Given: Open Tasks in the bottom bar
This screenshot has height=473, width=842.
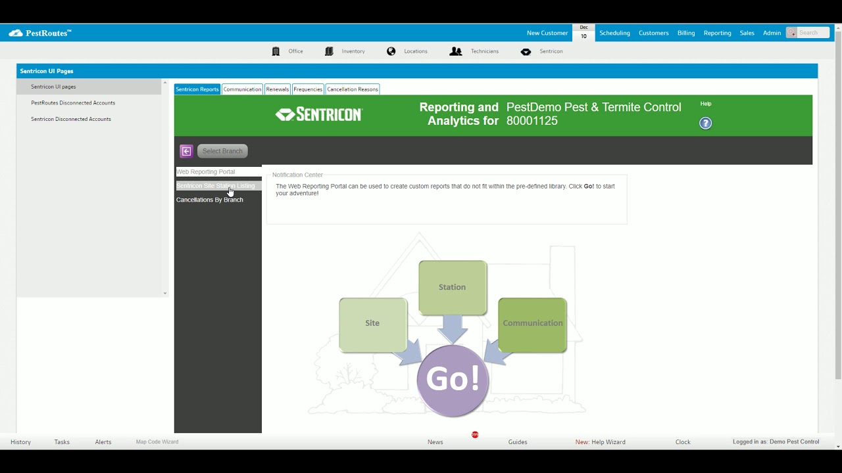Looking at the screenshot, I should 62,442.
